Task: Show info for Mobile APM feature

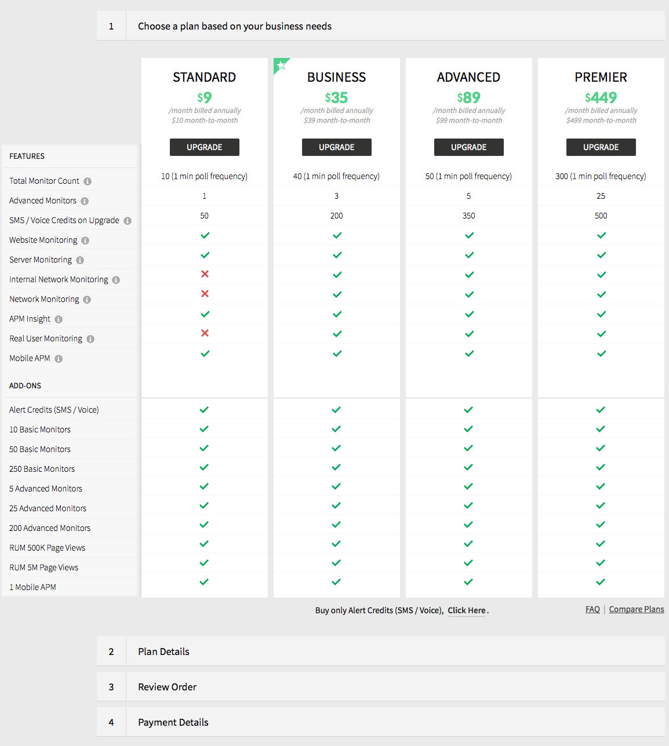Action: [59, 359]
